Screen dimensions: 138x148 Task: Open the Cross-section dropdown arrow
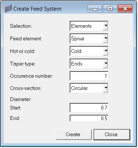105,88
